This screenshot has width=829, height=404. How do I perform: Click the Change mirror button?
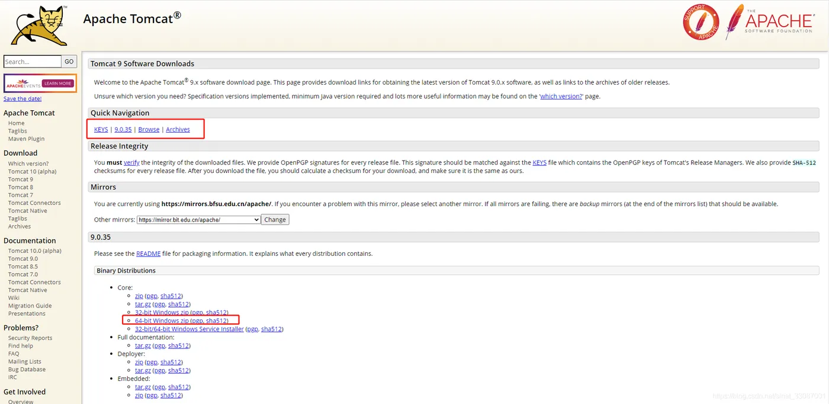[x=275, y=219]
